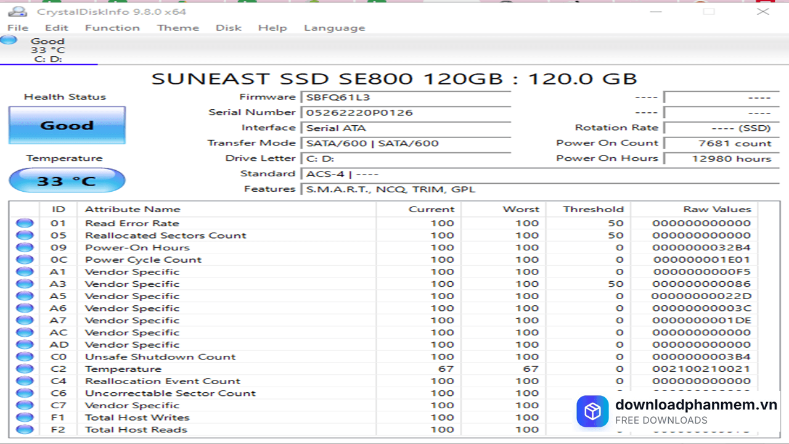The image size is (789, 444).
Task: Open the File menu
Action: pos(18,28)
